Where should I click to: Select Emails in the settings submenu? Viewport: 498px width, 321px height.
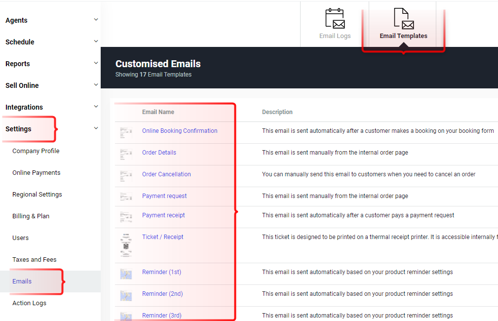click(x=22, y=281)
